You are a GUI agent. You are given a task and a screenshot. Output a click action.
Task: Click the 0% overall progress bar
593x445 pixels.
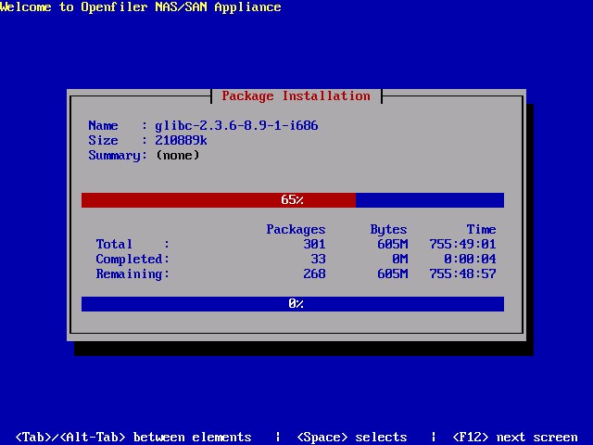(293, 304)
